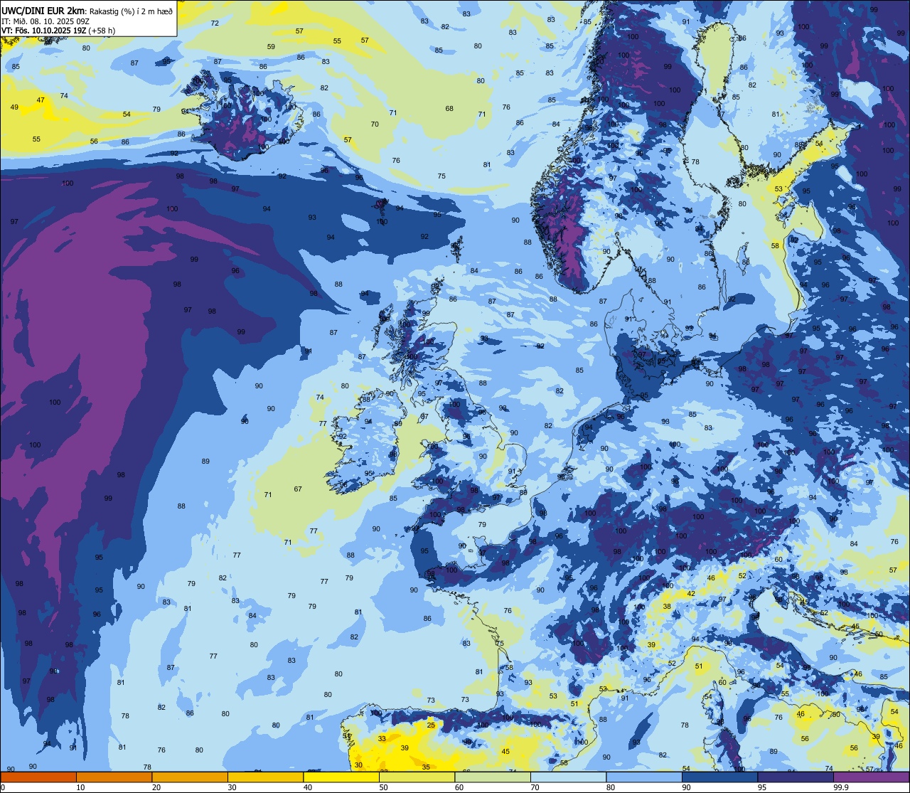Click the 95–99.9% navy legend segment
Viewport: 910px width, 793px height.
click(x=796, y=777)
